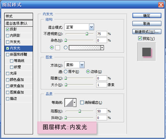Open the 方法(Q) dropdown

82,65
